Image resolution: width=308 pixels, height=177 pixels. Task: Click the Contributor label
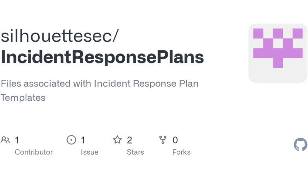pos(33,152)
